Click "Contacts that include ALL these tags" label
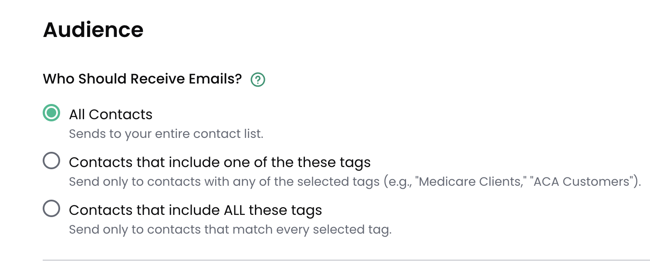The image size is (650, 261). [195, 210]
